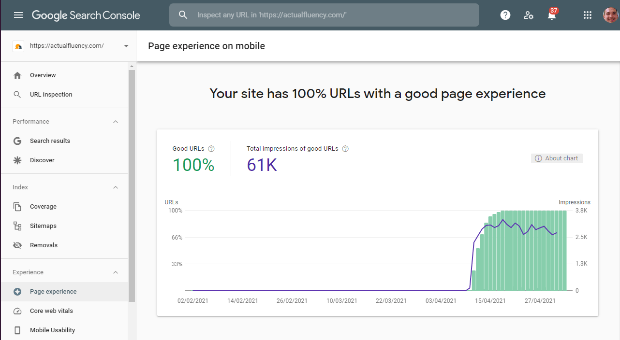Click the 2.5K impressions axis label
Viewport: 620px width, 340px height.
581,238
